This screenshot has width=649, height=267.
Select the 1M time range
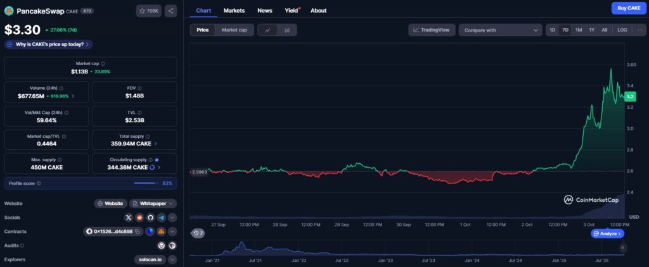click(579, 30)
